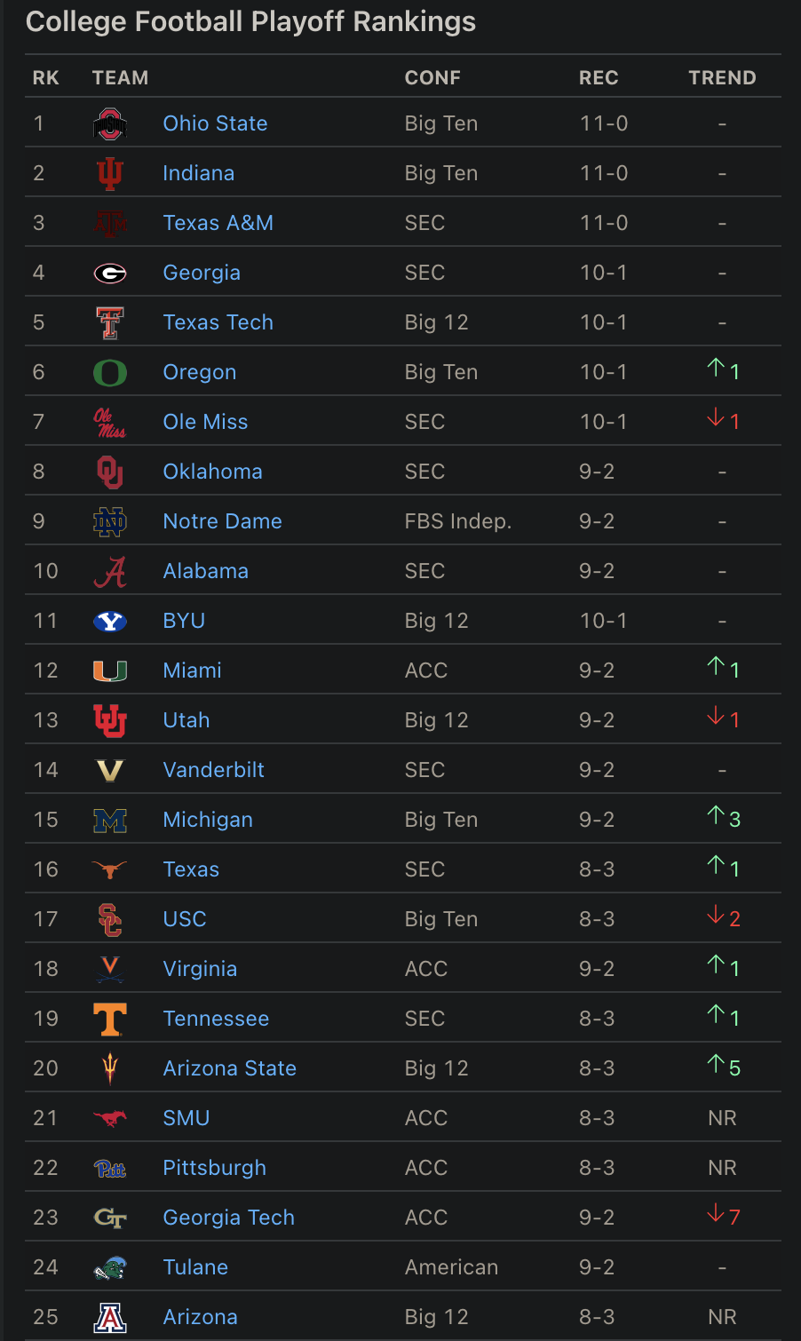Click the Georgia G logo

[x=110, y=274]
